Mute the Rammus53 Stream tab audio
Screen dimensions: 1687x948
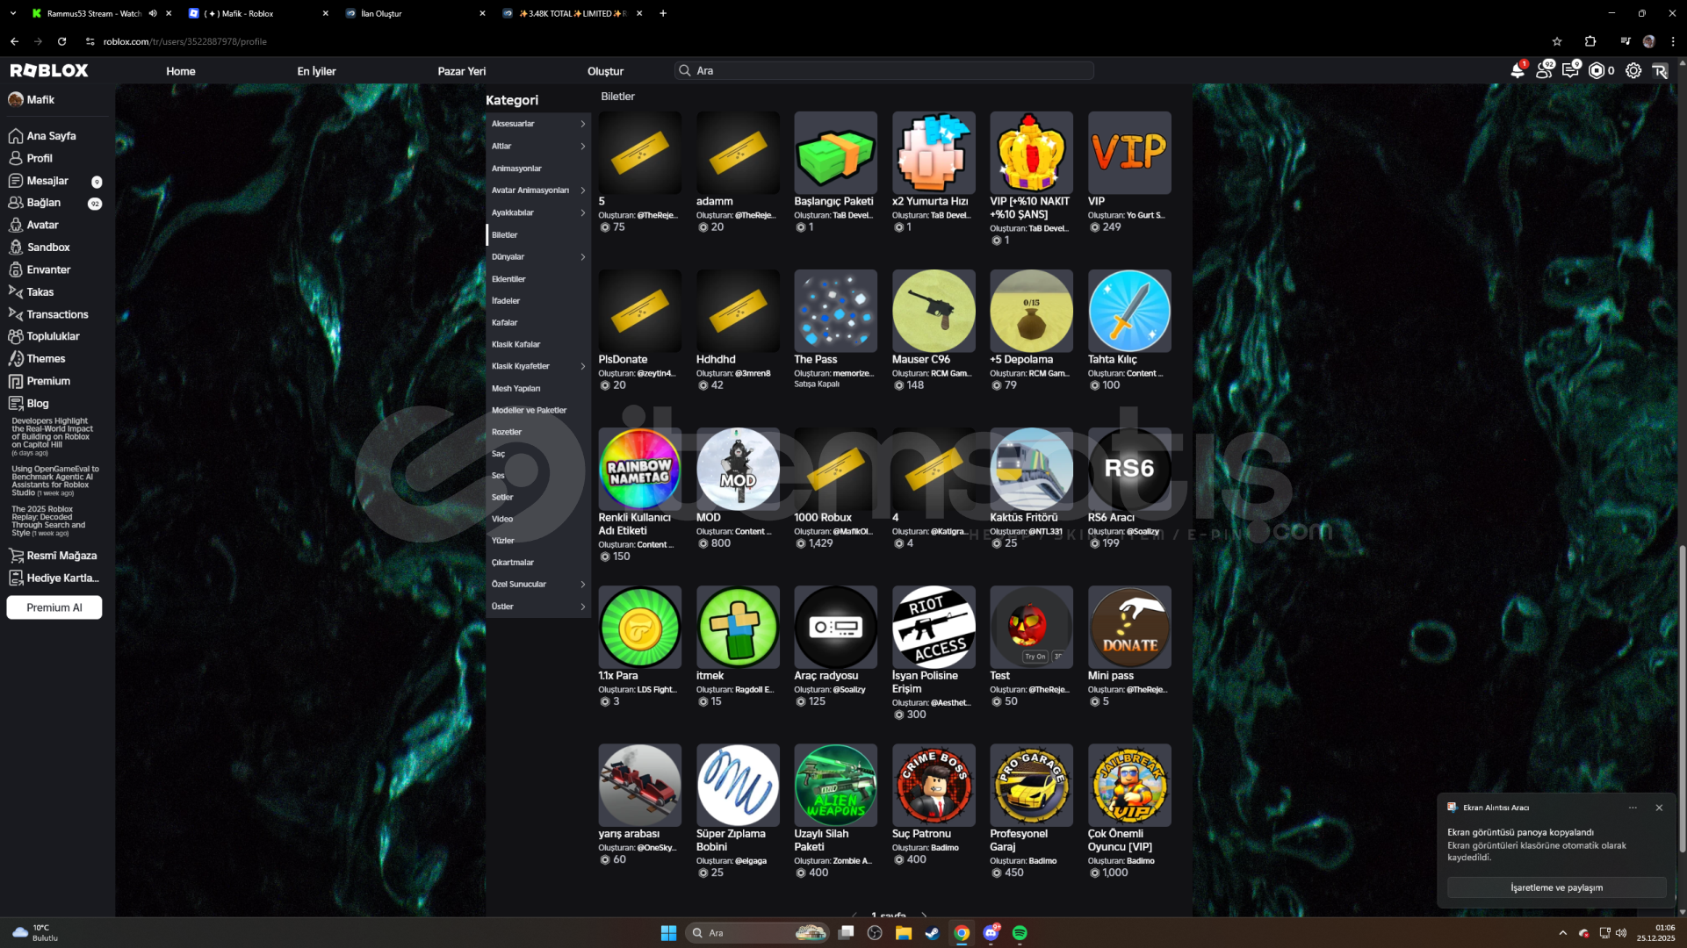coord(153,13)
